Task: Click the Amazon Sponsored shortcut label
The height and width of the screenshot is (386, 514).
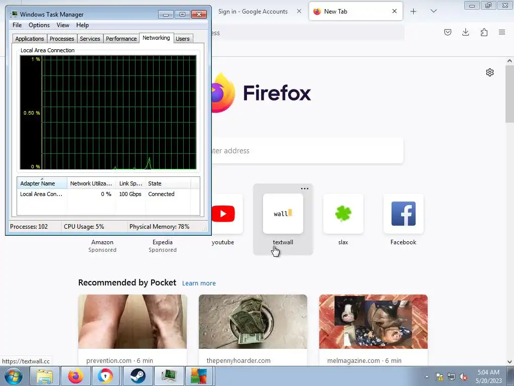Action: (102, 246)
